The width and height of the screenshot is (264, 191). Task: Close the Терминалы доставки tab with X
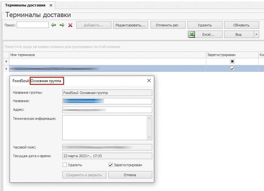tap(51, 5)
